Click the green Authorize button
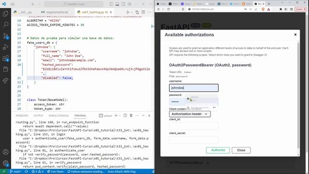The height and width of the screenshot is (174, 309). (x=218, y=150)
